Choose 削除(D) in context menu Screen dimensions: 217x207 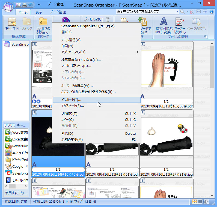(x=97, y=133)
